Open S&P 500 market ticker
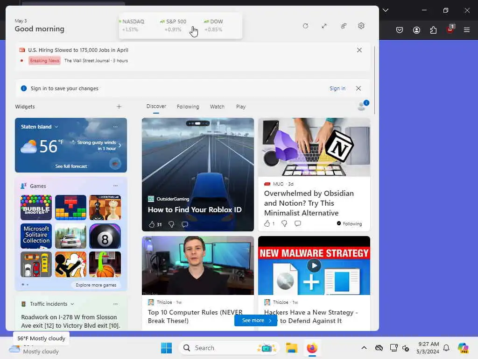 [x=173, y=25]
